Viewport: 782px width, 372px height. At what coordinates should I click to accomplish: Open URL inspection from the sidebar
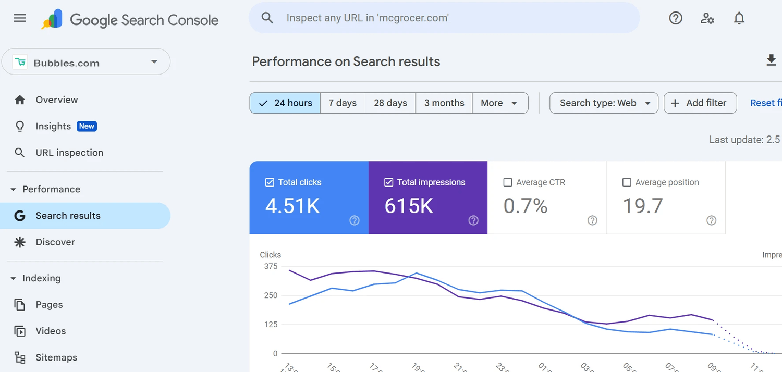(69, 153)
